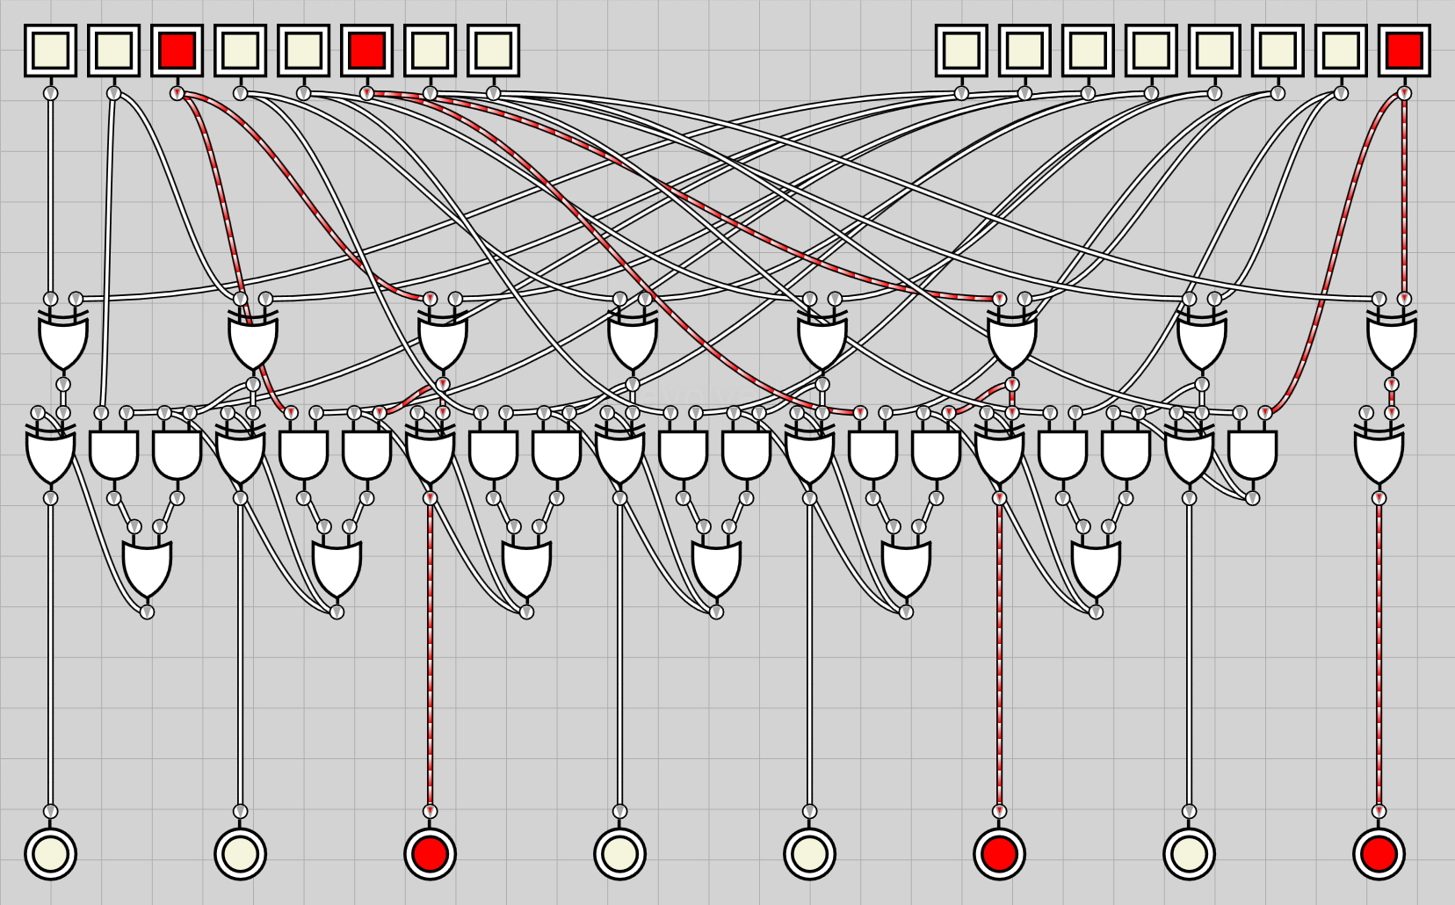Screen dimensions: 1455x905
Task: Select the fourth XOR gate in the top gate row
Action: pyautogui.click(x=633, y=341)
